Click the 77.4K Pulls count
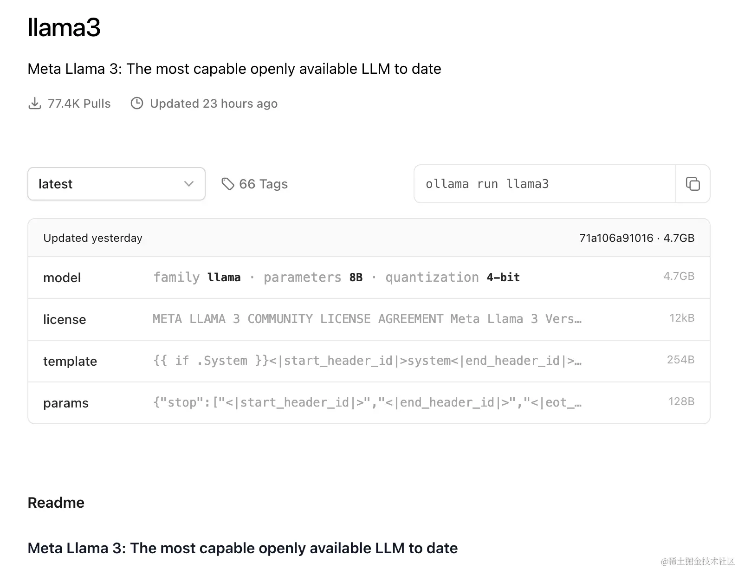Viewport: 738px width, 569px height. point(79,103)
